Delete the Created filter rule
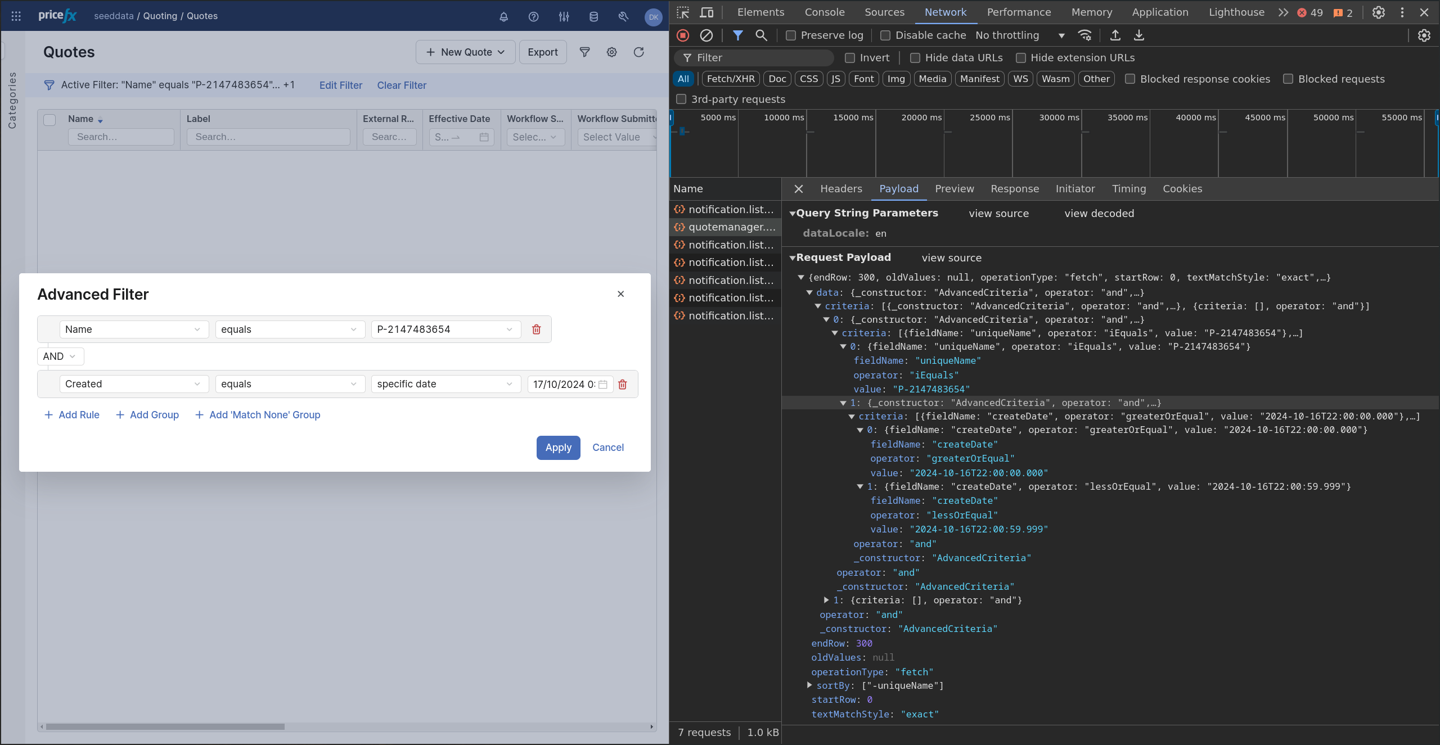 click(622, 385)
